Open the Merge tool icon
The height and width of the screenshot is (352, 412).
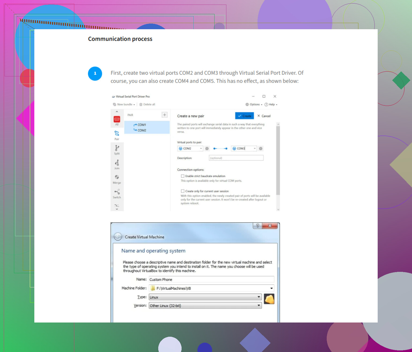[117, 177]
